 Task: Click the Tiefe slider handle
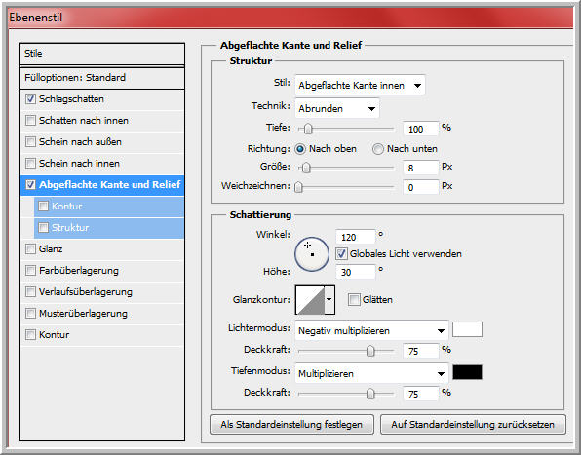(308, 129)
